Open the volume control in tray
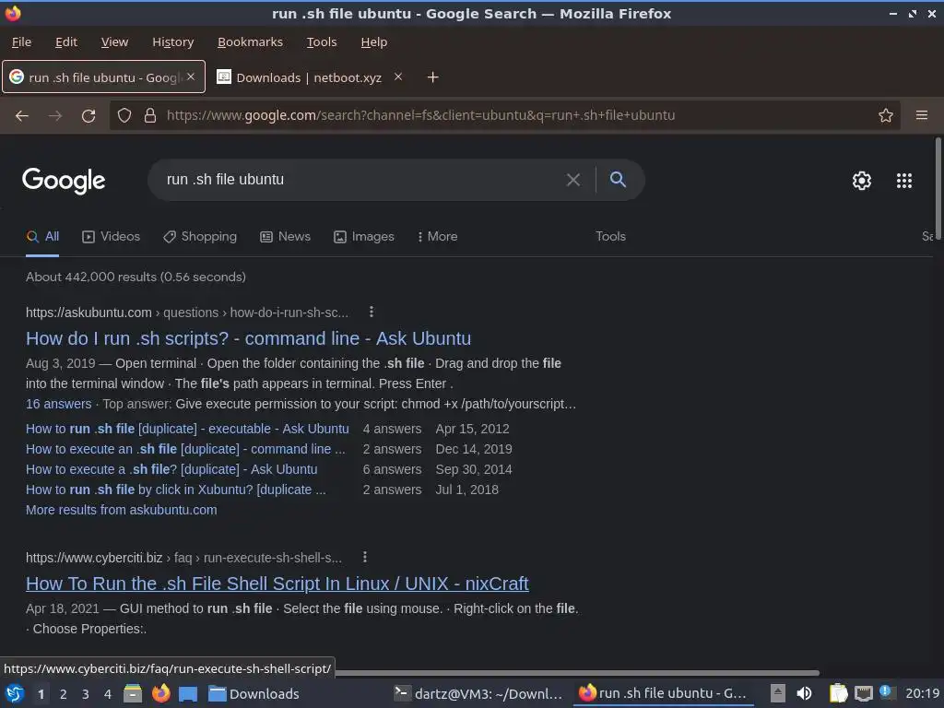The image size is (944, 708). pos(804,693)
